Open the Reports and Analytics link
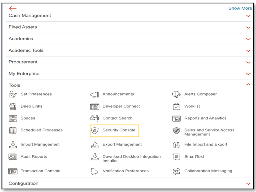256x192 pixels. [205, 118]
